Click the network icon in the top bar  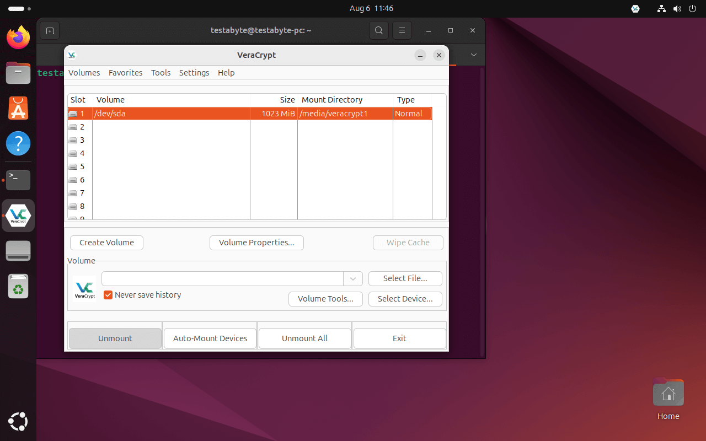pos(661,9)
